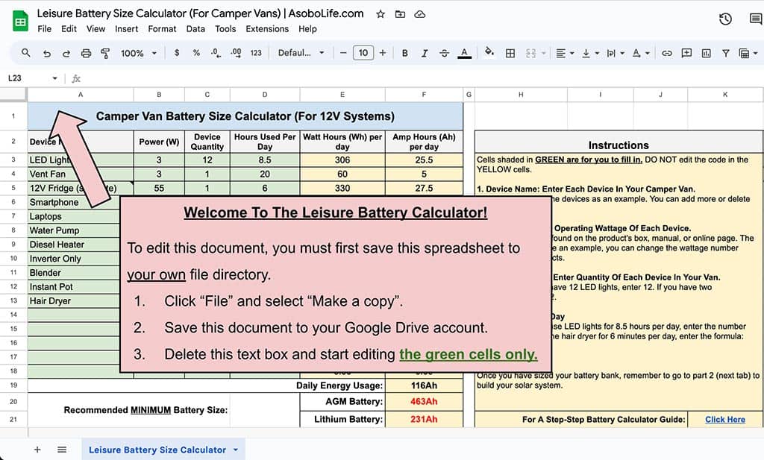Decrease font size with minus button
The image size is (764, 460).
click(x=343, y=53)
